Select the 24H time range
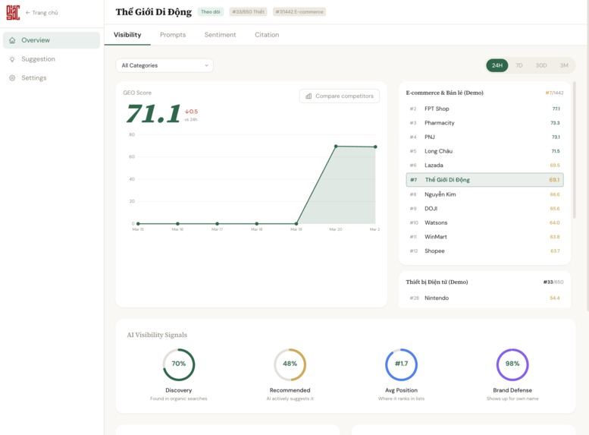This screenshot has height=435, width=589. (x=497, y=65)
